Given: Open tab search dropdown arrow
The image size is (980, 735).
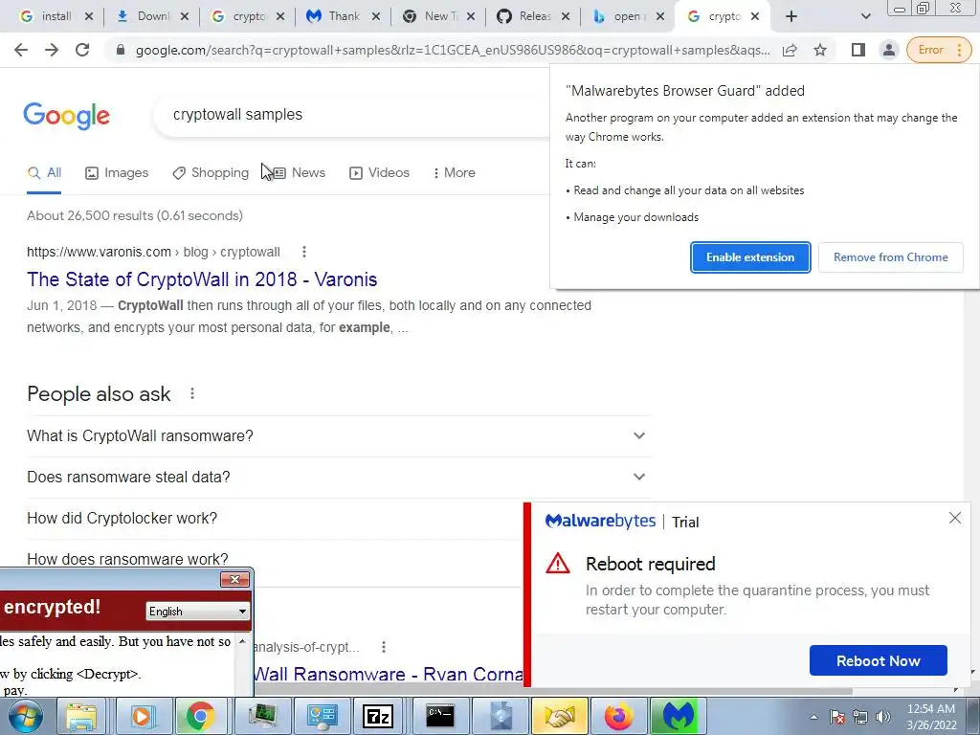Looking at the screenshot, I should (865, 16).
